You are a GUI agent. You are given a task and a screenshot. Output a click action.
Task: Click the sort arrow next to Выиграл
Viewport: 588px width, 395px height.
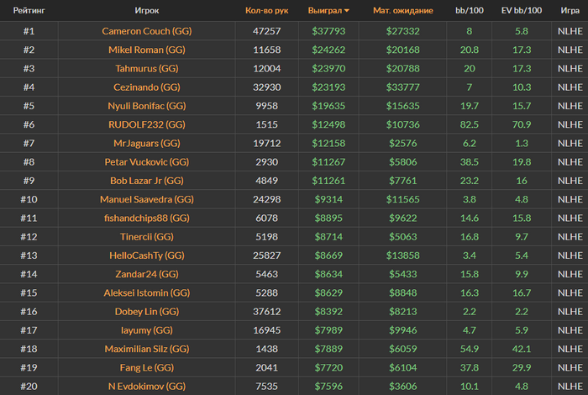(x=346, y=10)
